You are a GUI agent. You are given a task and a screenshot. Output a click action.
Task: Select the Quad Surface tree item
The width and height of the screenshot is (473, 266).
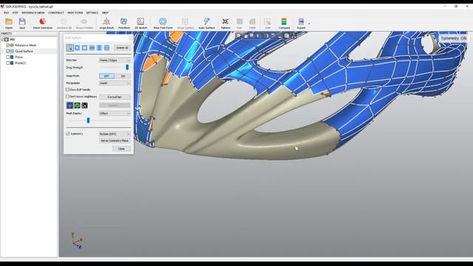click(x=24, y=51)
